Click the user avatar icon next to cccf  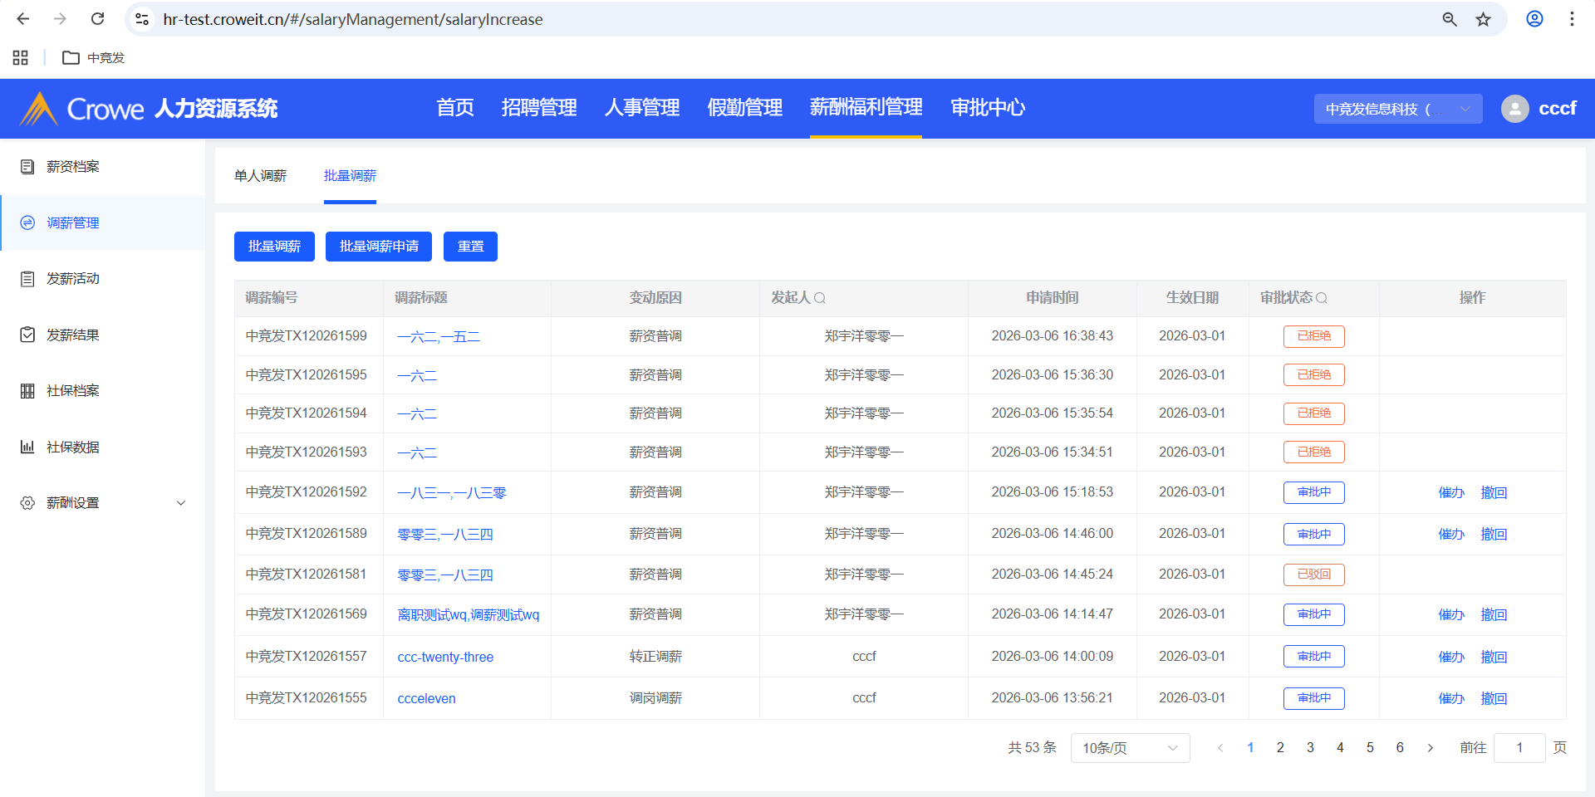click(x=1514, y=109)
